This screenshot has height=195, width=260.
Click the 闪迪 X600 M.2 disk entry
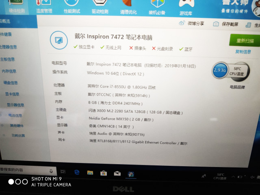click(x=136, y=112)
